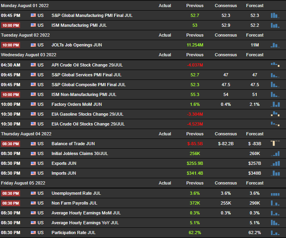This screenshot has height=238, width=286.
Task: Click previous value -4.523M for EIA Crude Oil
Action: coord(195,124)
